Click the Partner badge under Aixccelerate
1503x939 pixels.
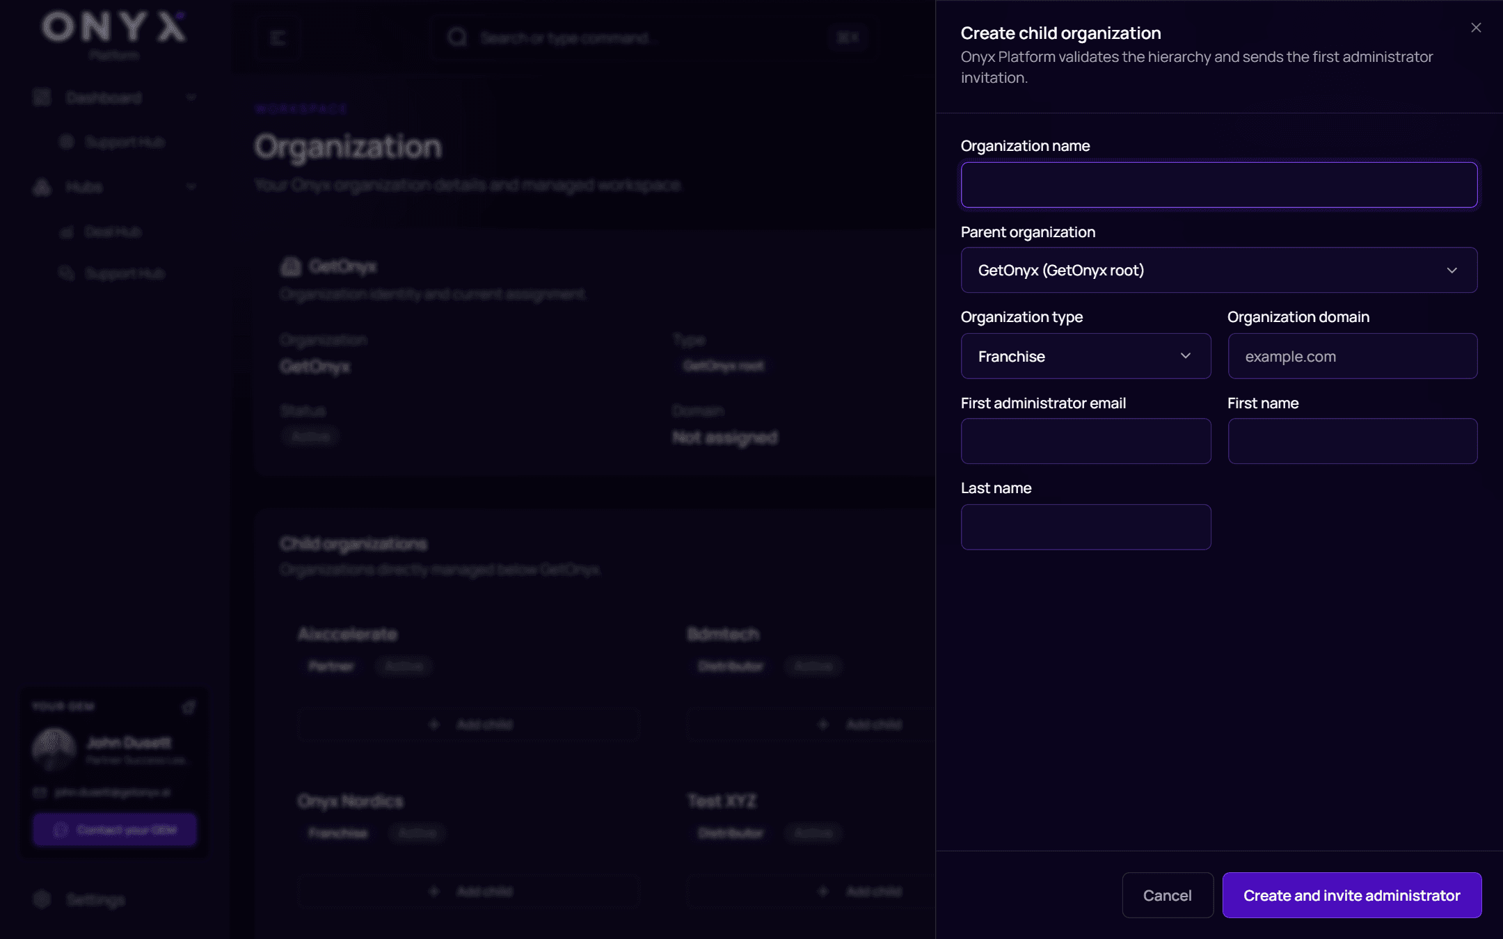click(x=331, y=666)
